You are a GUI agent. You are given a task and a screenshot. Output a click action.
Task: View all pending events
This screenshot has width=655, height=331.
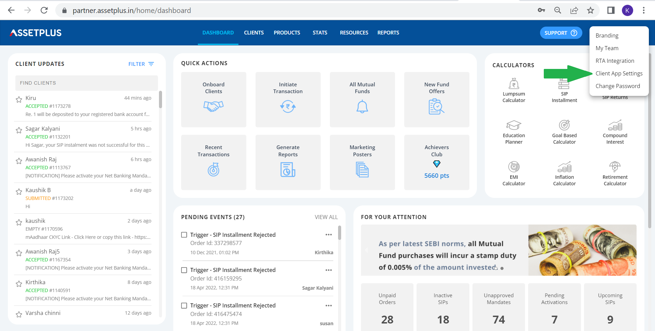326,217
